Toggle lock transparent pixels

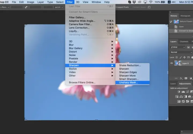click(x=177, y=57)
